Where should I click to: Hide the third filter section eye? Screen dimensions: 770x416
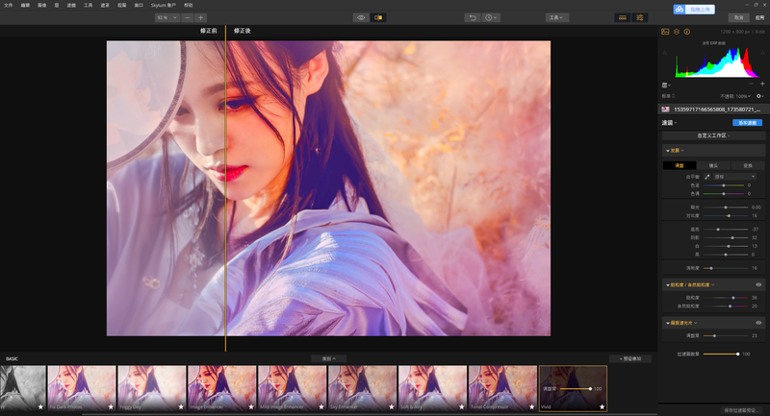pos(758,323)
